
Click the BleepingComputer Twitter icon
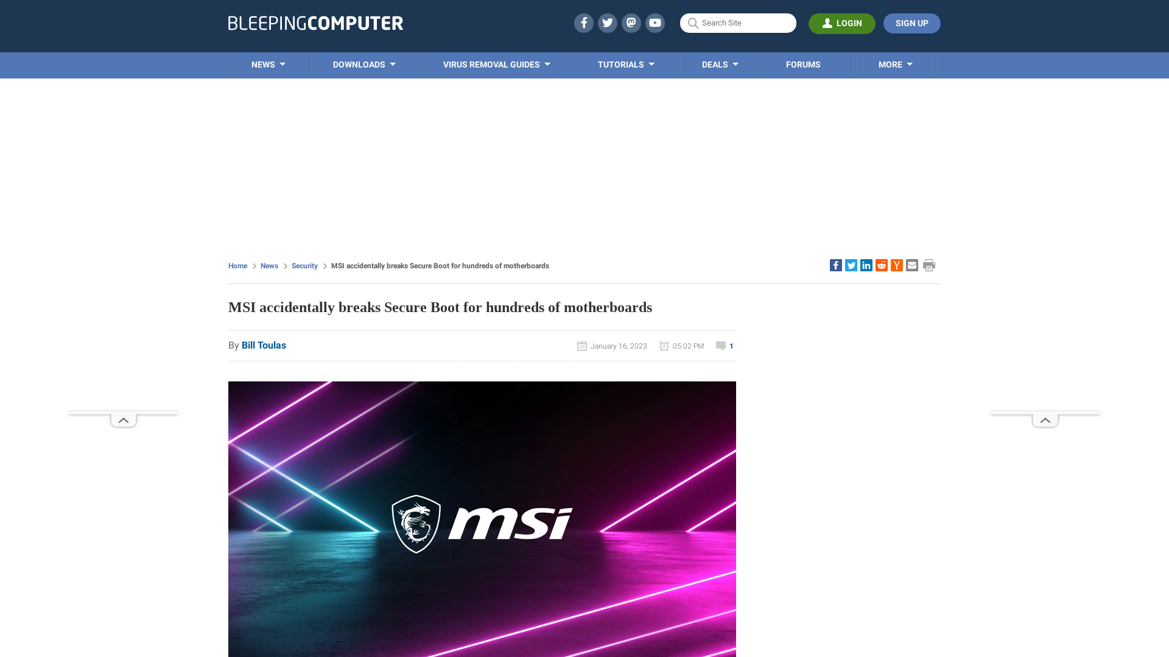(607, 23)
